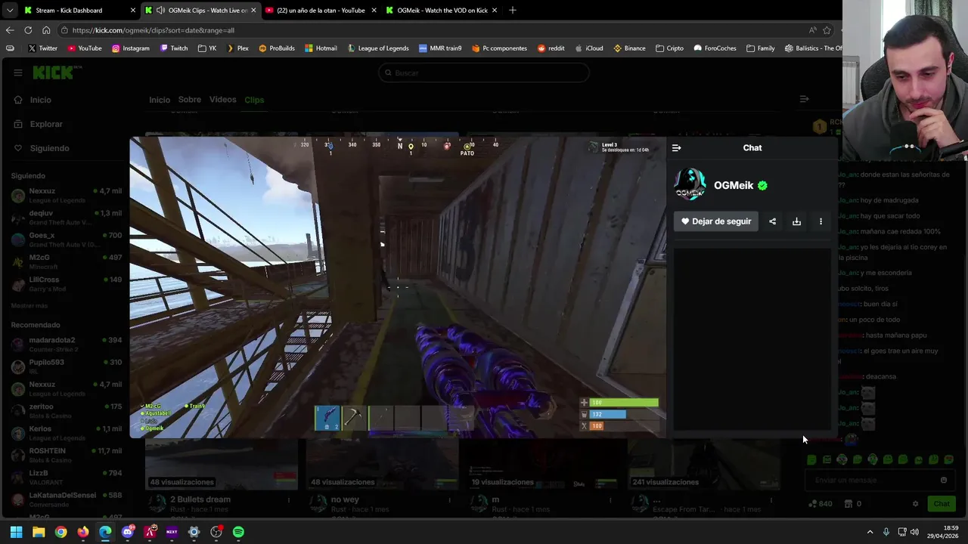
Task: Open the '2 Bullets dream' clip
Action: (200, 499)
